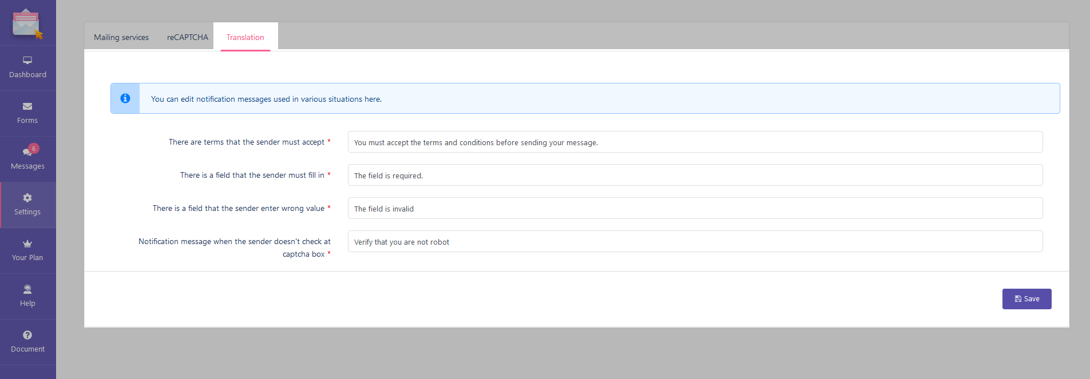
Task: Click the unread messages badge showing 6
Action: (34, 149)
